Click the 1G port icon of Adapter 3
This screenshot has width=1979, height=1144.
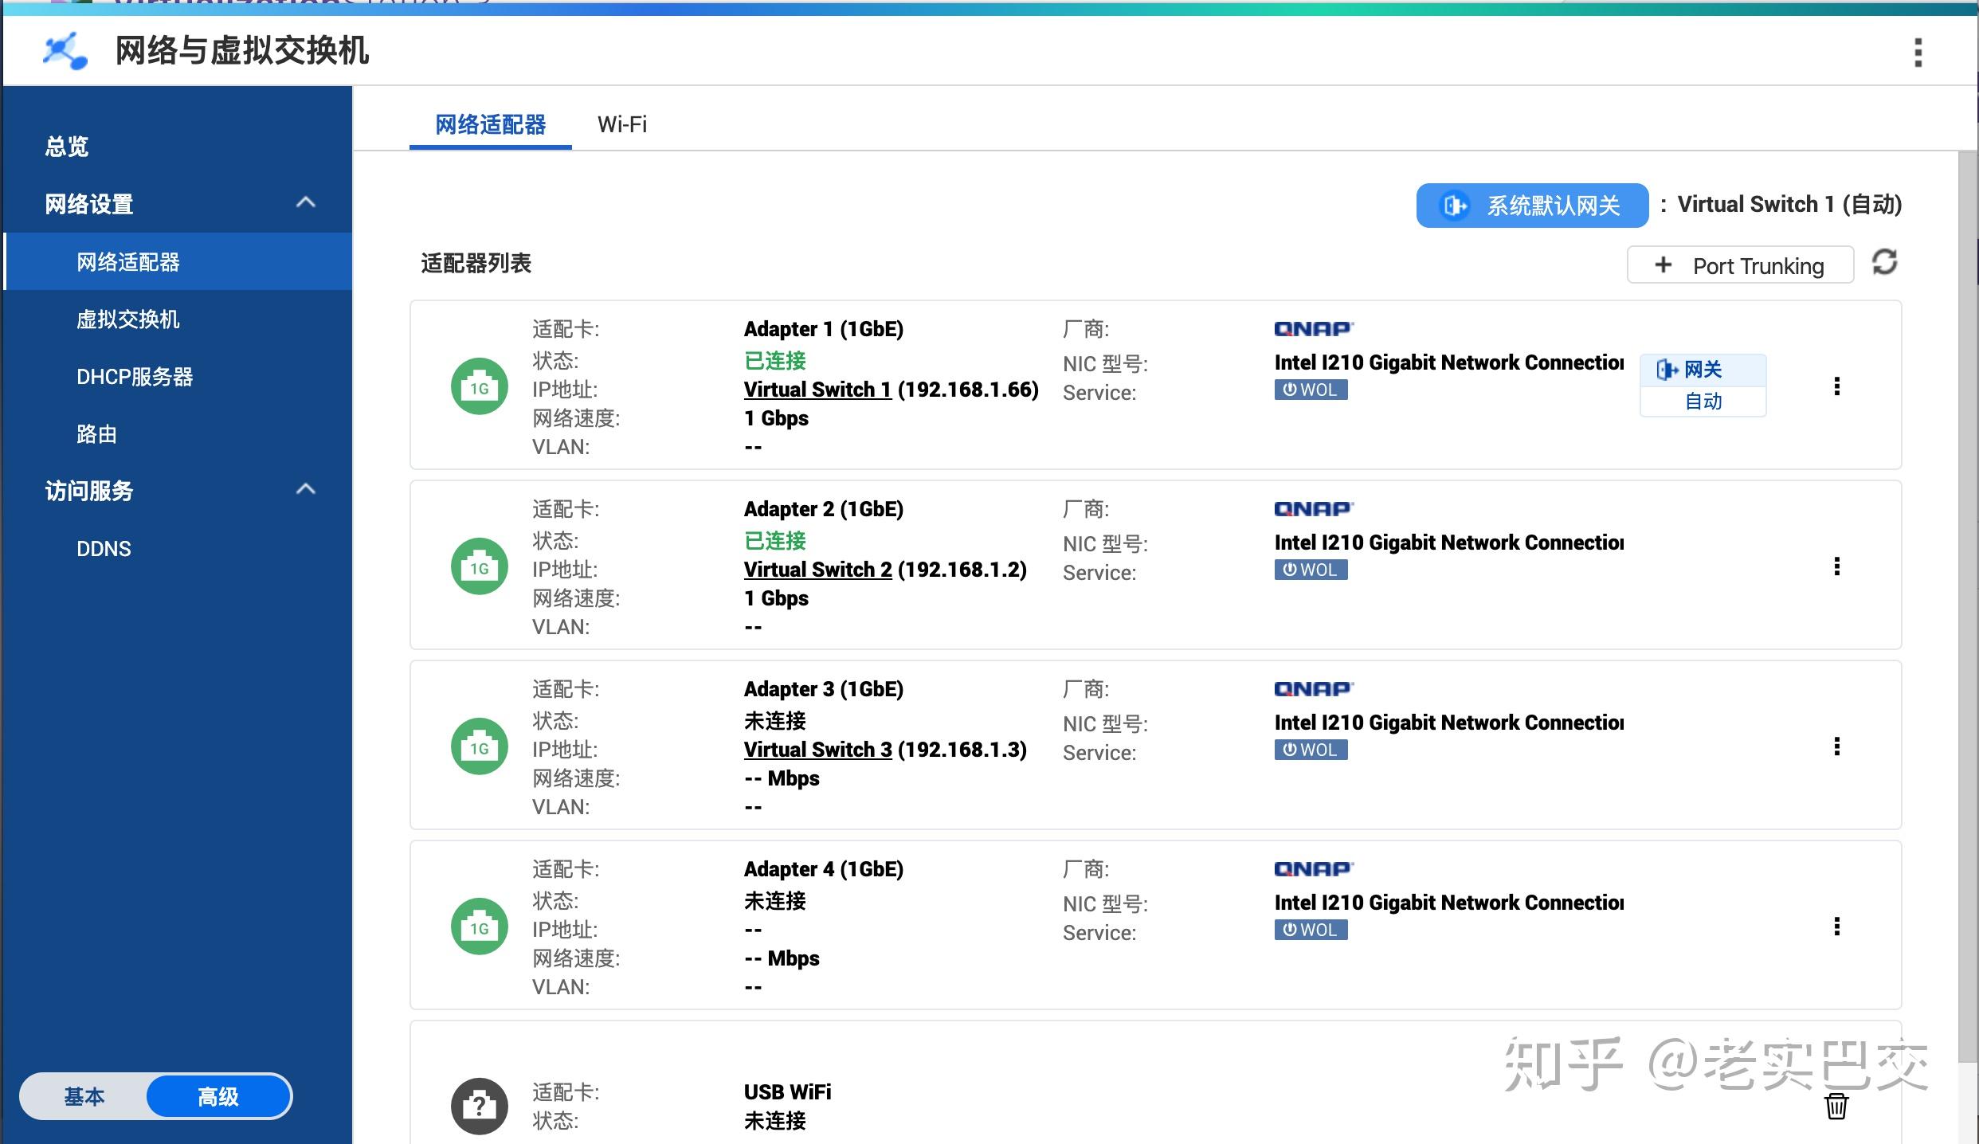click(480, 746)
